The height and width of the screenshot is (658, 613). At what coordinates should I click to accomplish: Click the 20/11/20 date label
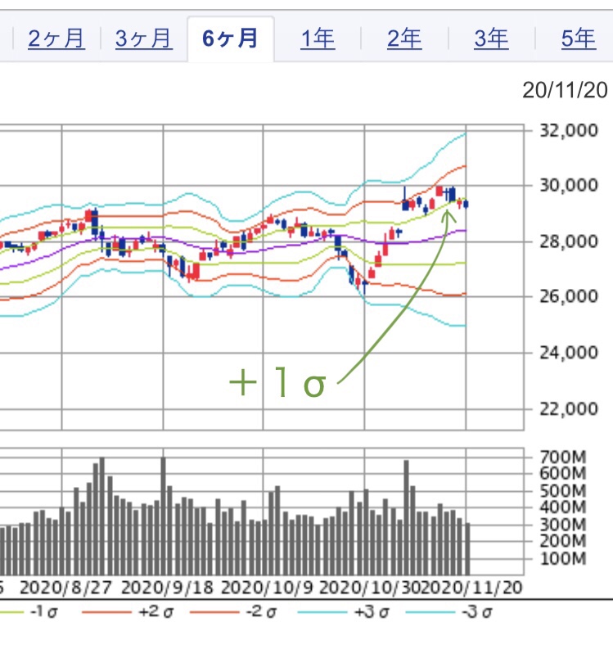click(x=566, y=91)
